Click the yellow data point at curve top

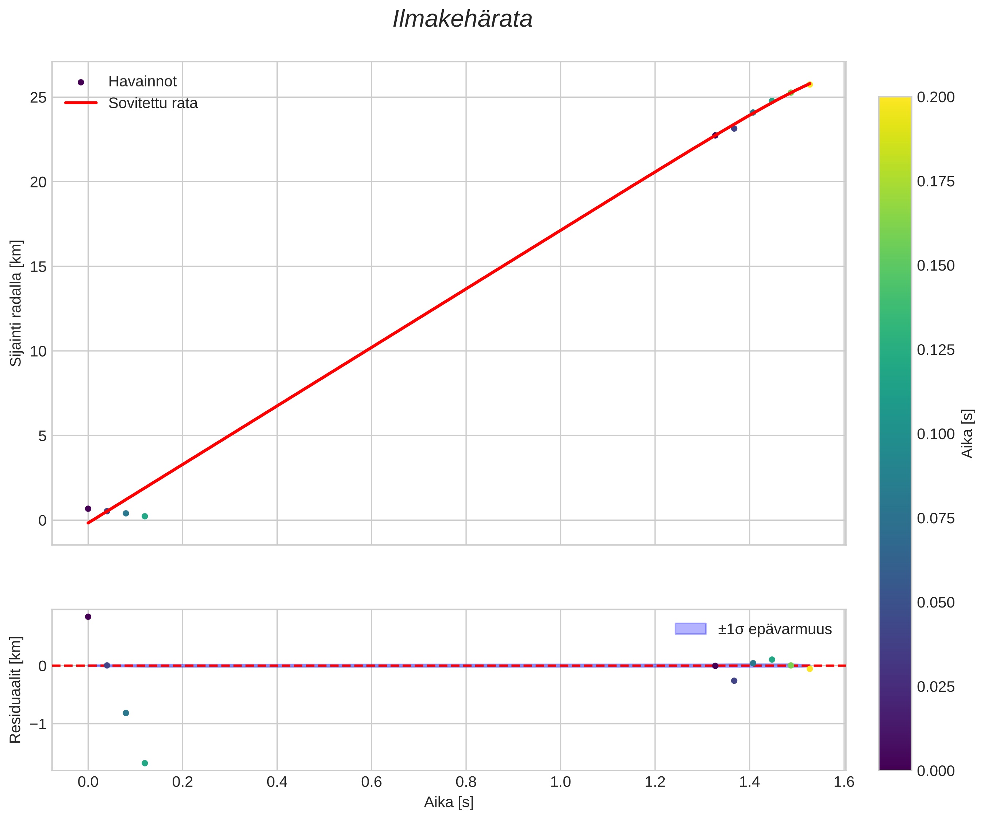pos(810,84)
